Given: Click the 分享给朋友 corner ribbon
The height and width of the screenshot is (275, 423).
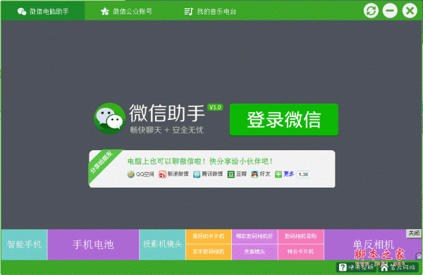Looking at the screenshot, I should point(102,162).
